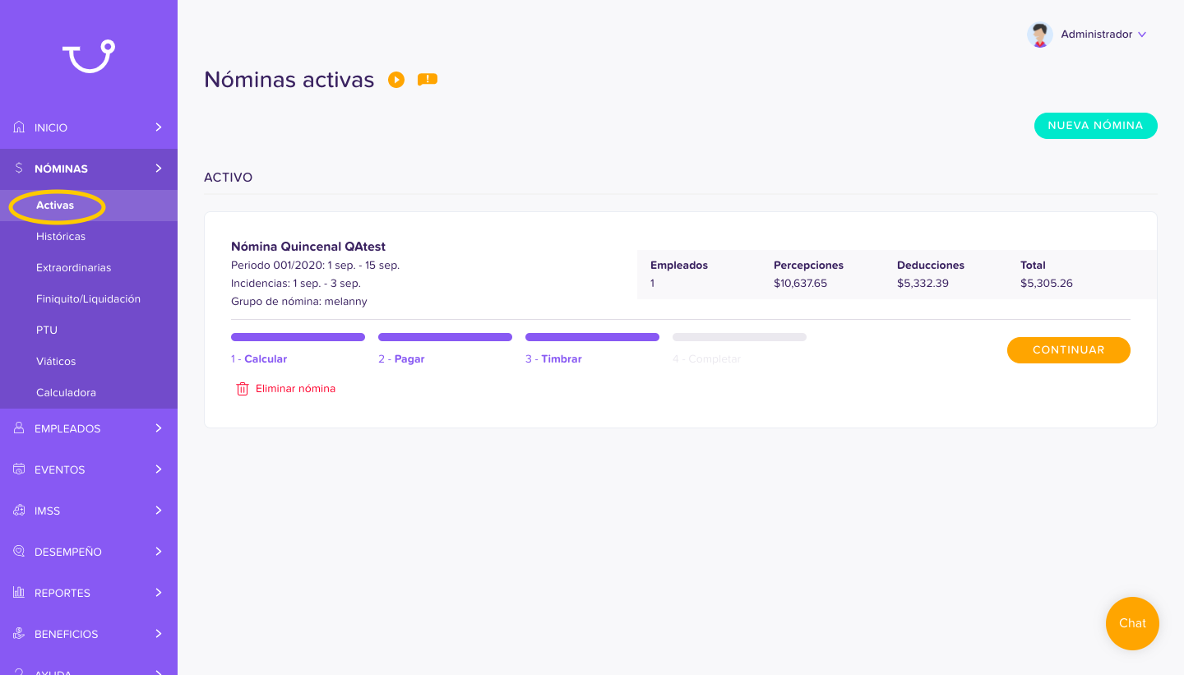Open the REPORTES menu label
The width and height of the screenshot is (1184, 675).
(x=62, y=594)
